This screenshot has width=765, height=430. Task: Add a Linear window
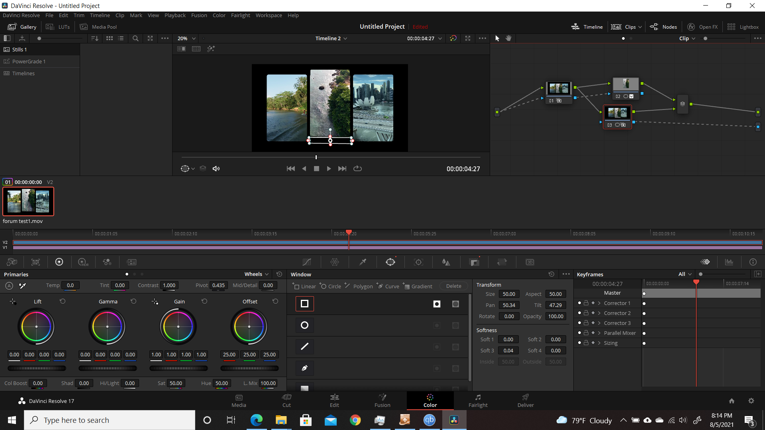(x=304, y=286)
